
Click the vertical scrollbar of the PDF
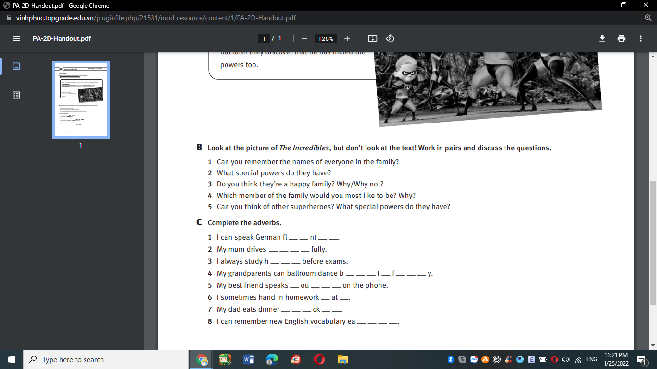click(653, 243)
